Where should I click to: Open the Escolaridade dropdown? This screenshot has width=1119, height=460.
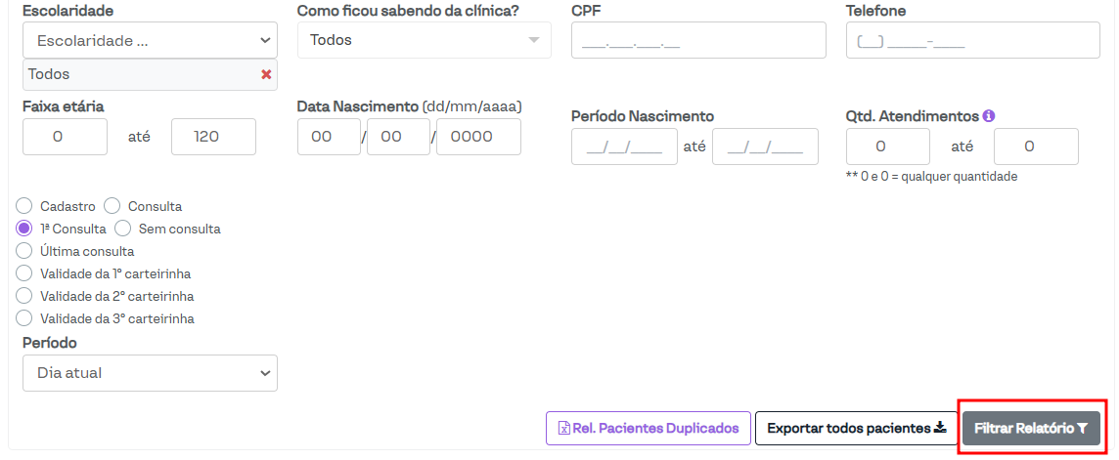pyautogui.click(x=150, y=40)
